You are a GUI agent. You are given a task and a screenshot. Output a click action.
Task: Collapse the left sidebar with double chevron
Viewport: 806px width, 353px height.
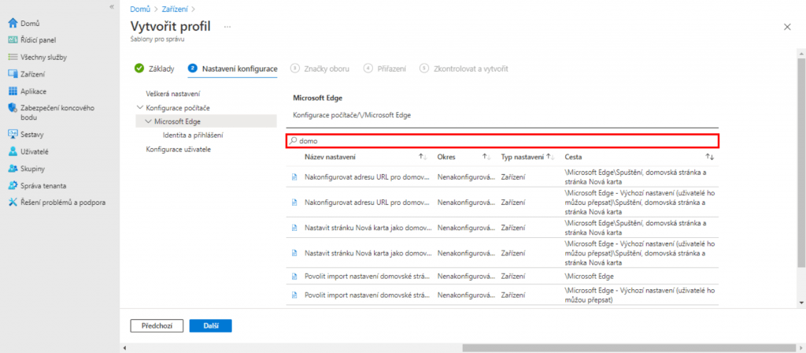pyautogui.click(x=111, y=6)
